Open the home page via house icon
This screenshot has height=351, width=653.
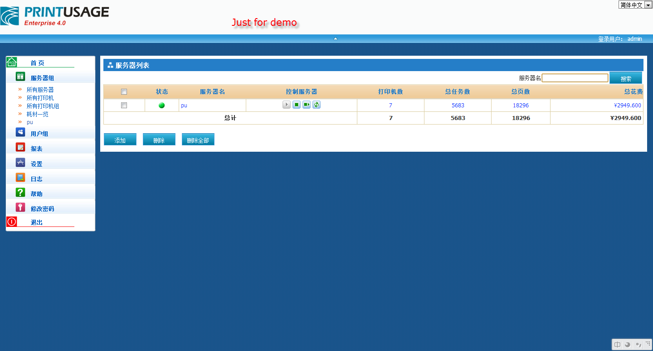(x=12, y=62)
